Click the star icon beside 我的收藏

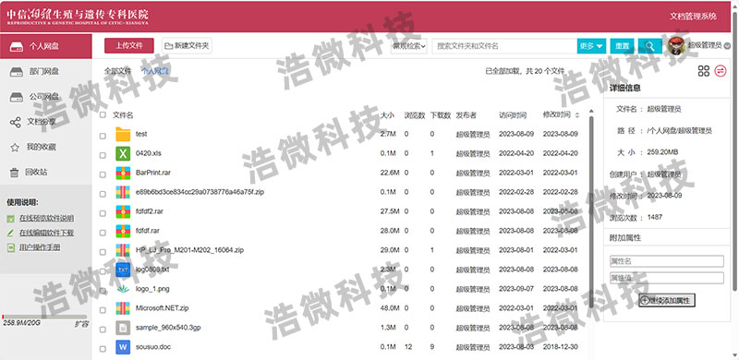[x=15, y=148]
